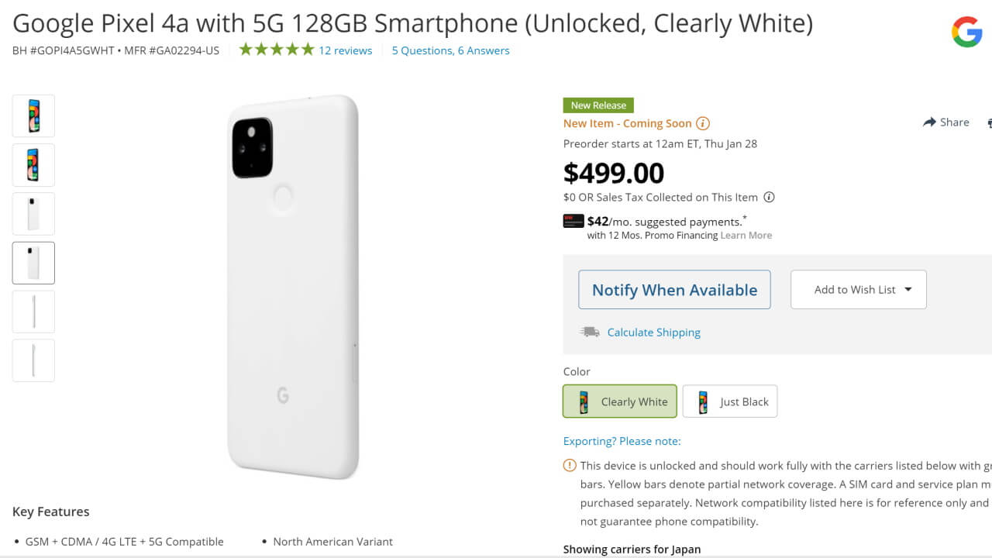Open the Add to Wish List dropdown
This screenshot has height=558, width=992.
pyautogui.click(x=857, y=289)
